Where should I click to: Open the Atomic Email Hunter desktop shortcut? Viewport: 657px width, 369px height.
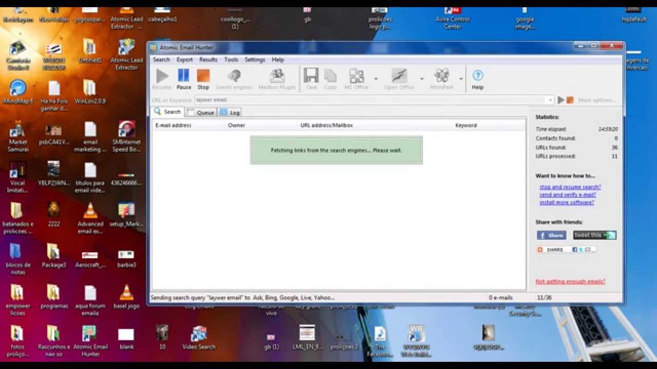(x=90, y=341)
